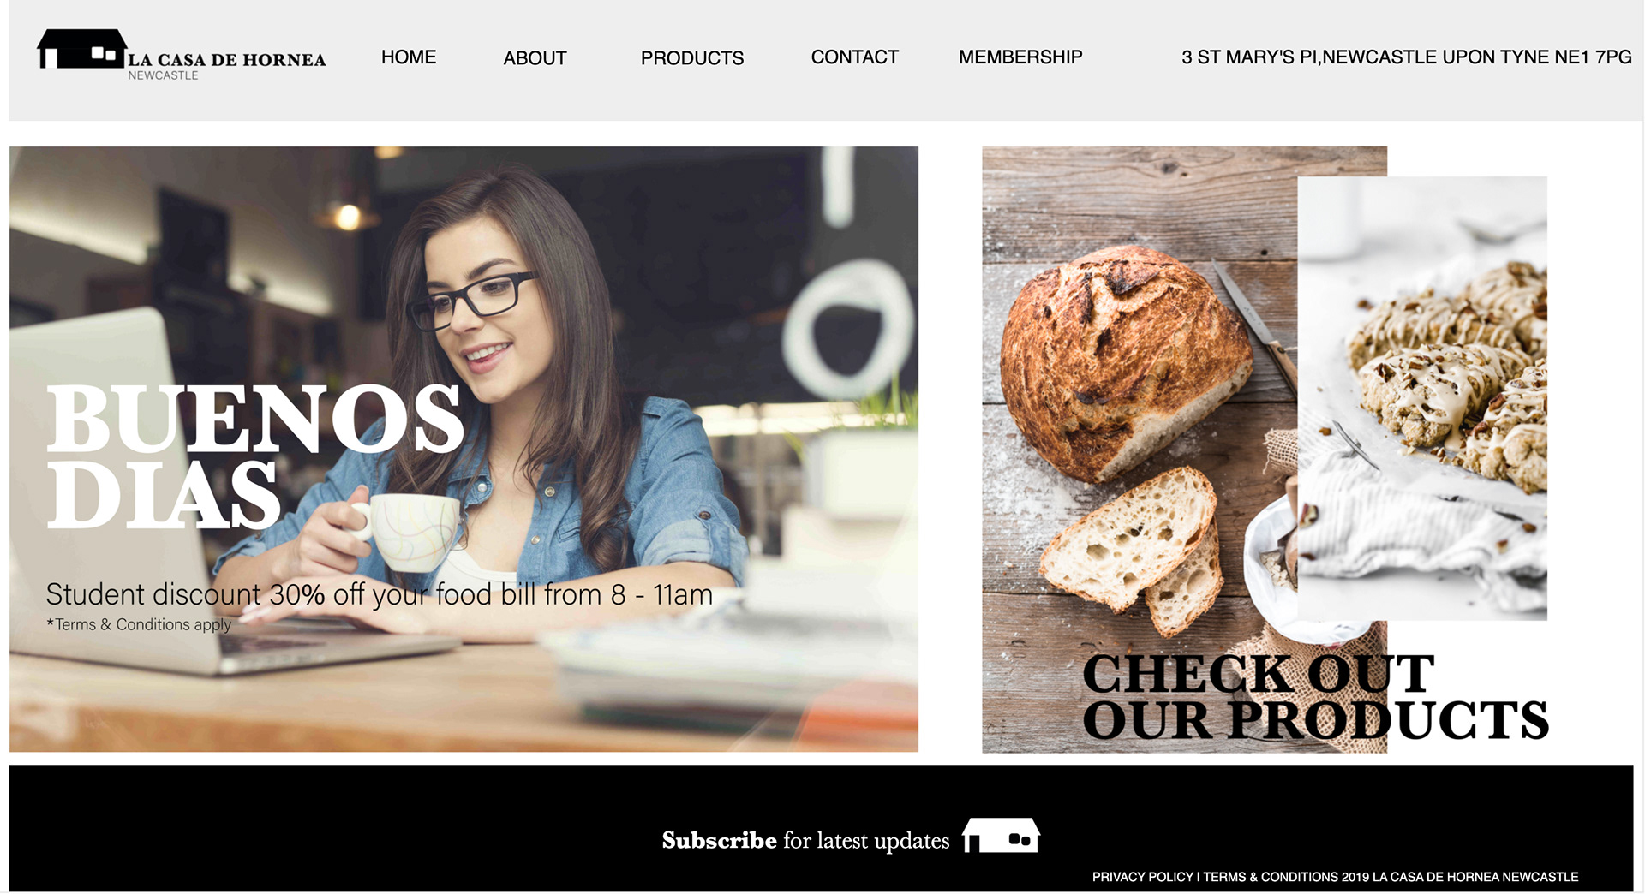The width and height of the screenshot is (1645, 894).
Task: Click the woman with laptop hero image
Action: (464, 449)
